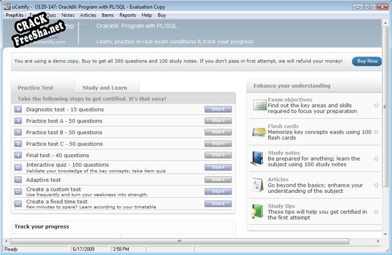The height and width of the screenshot is (255, 392).
Task: Click the Final test number icon
Action: click(x=18, y=155)
